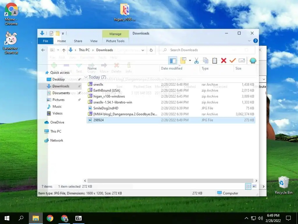
Task: Click the Paste clipboard toolbar icon
Action: coord(214,61)
